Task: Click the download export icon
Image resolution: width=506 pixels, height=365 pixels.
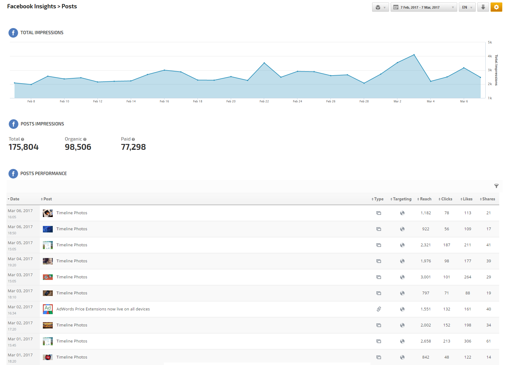Action: click(483, 7)
